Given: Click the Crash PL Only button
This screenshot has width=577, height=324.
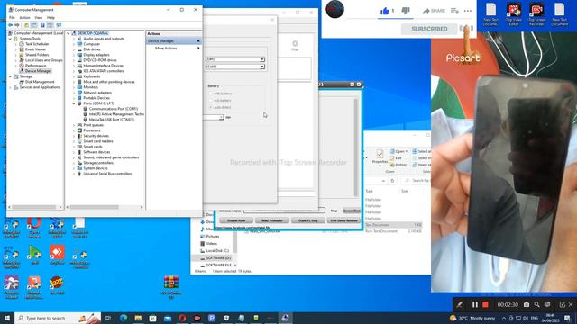Looking at the screenshot, I should coord(308,220).
